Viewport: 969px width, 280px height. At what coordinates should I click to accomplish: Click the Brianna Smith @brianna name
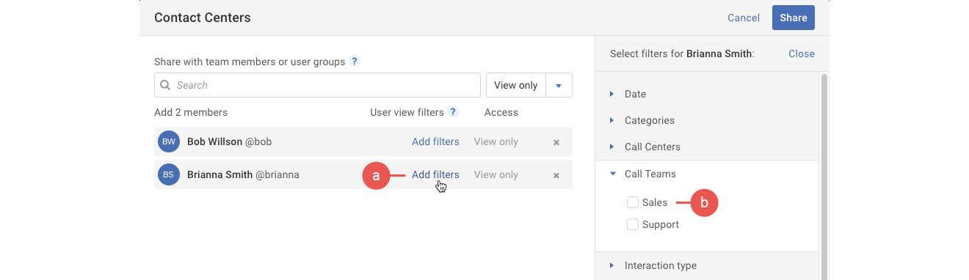tap(243, 174)
